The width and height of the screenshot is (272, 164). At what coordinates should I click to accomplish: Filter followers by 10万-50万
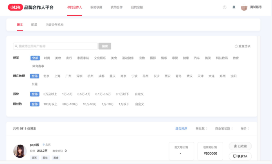(x=90, y=104)
